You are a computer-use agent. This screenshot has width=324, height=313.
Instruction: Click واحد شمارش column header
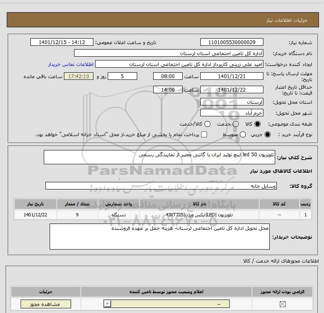119,204
